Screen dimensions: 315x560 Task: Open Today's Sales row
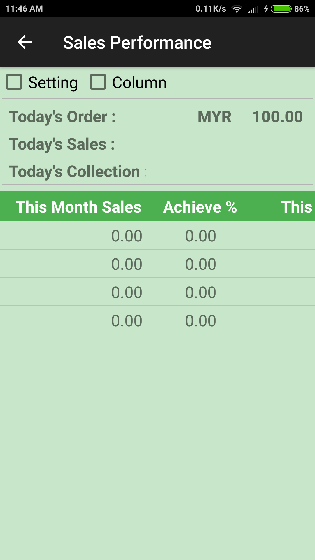click(x=62, y=144)
